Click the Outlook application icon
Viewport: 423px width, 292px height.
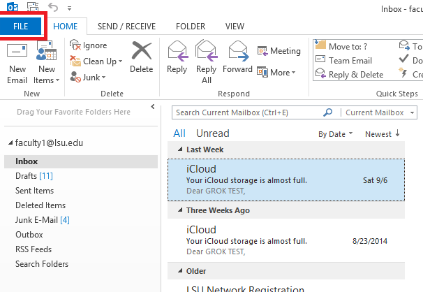click(13, 7)
